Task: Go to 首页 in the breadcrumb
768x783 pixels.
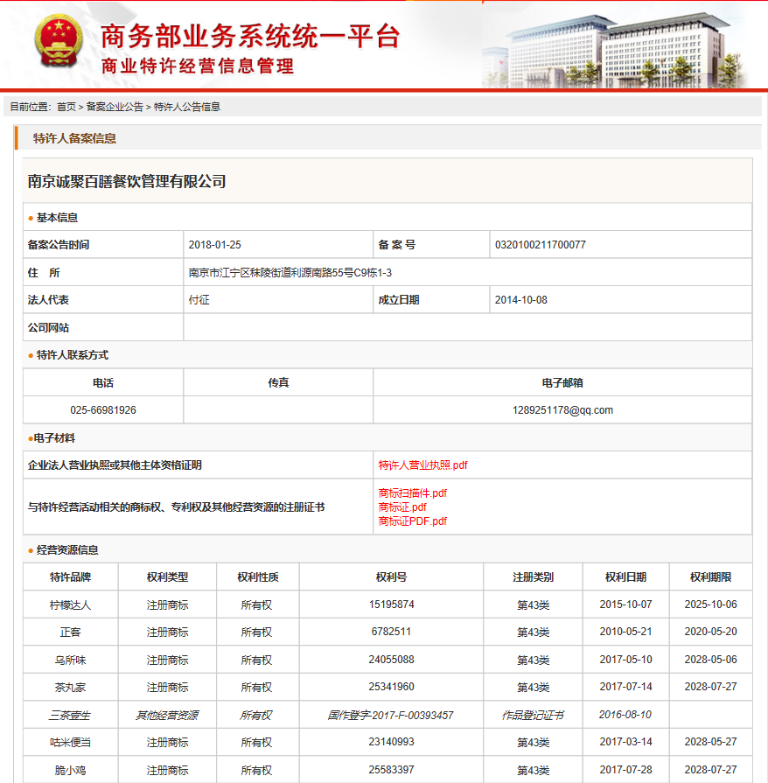Action: (x=66, y=107)
